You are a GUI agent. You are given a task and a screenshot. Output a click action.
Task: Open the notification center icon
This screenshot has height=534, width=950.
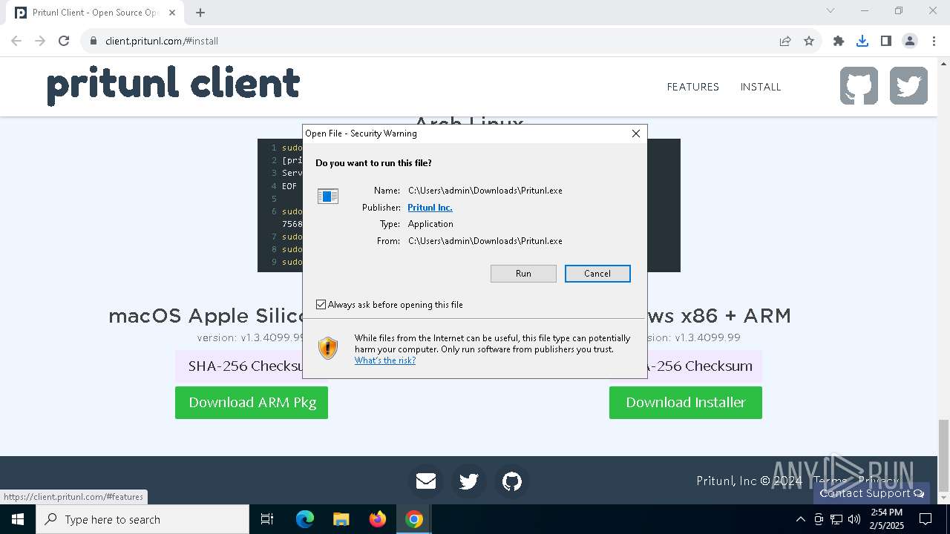pyautogui.click(x=926, y=519)
